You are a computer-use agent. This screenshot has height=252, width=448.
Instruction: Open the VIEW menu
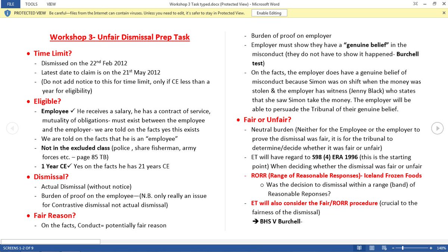(52, 4)
